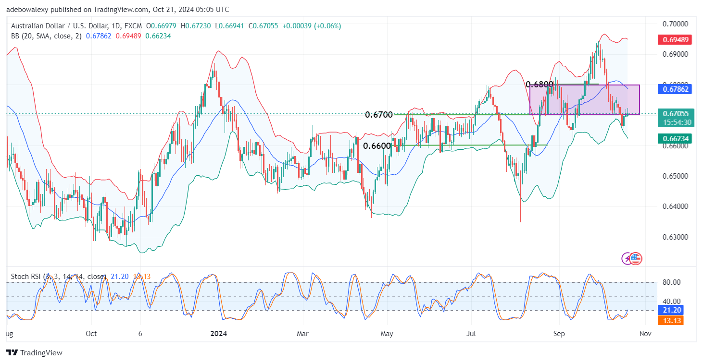Viewport: 703px width, 363px height.
Task: Click the red 0.69489 value in BB legend
Action: click(127, 36)
